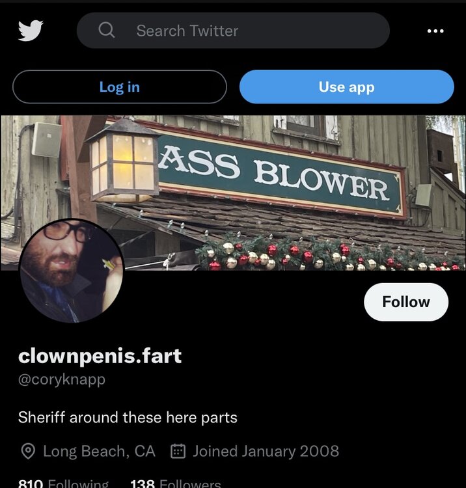Follow the @coryknapp account
The image size is (466, 488).
point(405,302)
